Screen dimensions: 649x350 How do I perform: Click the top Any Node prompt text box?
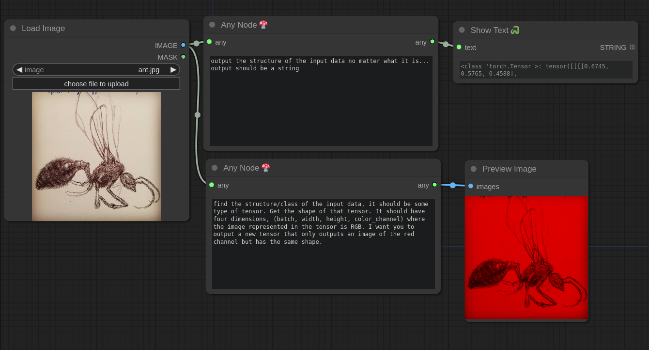tap(321, 100)
